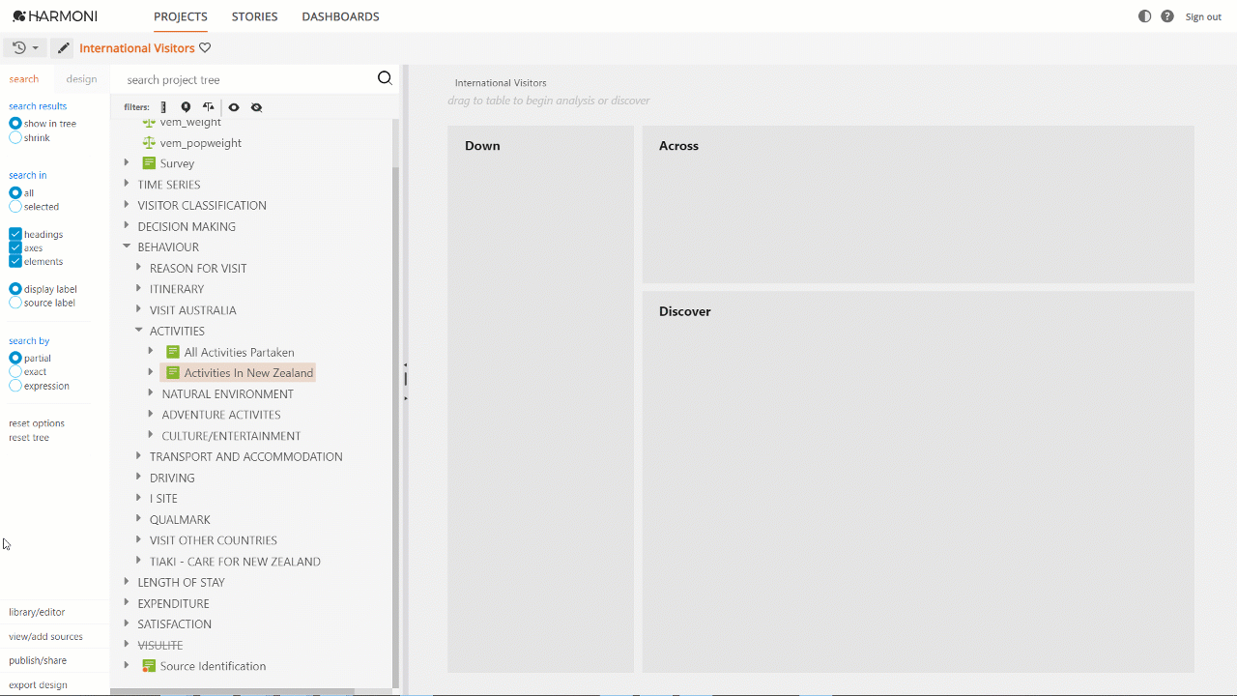This screenshot has width=1237, height=696.
Task: Click reset options link
Action: tap(37, 423)
